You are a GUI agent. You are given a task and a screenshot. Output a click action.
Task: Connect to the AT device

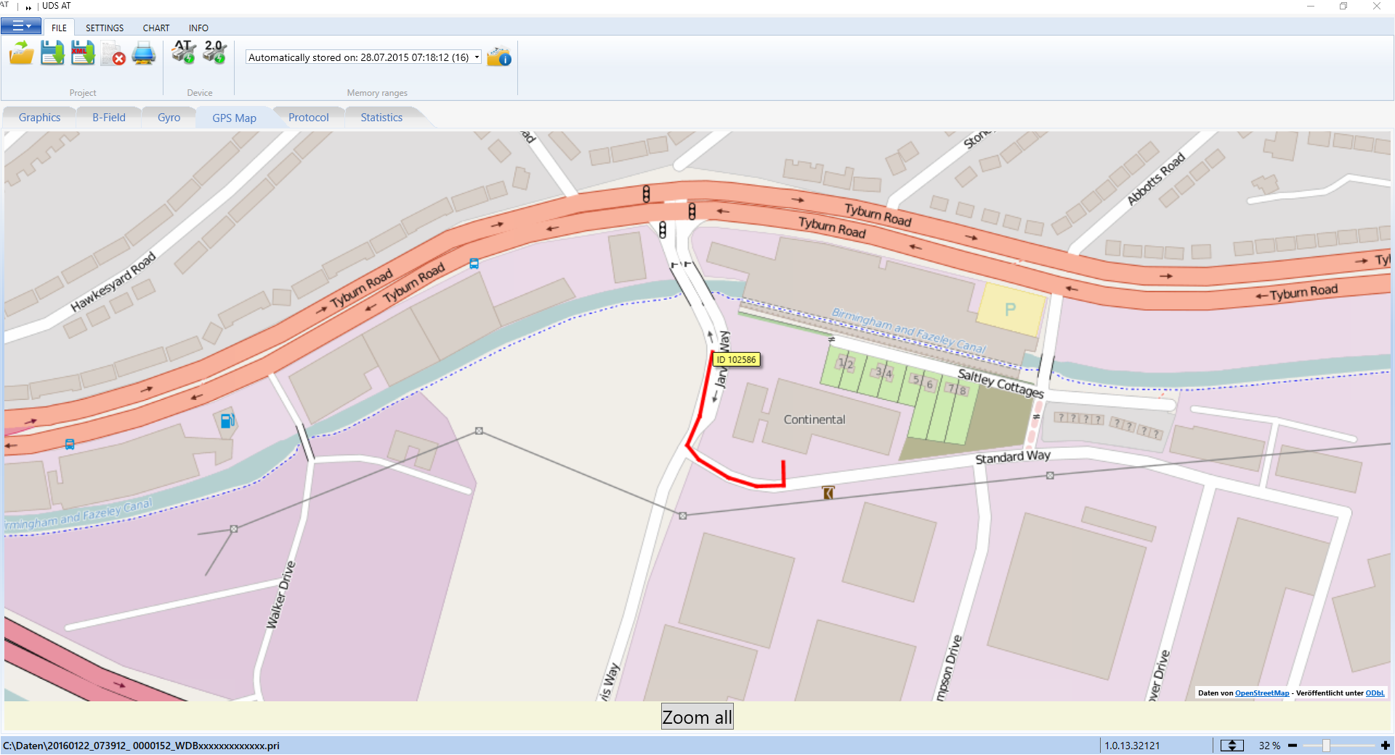coord(184,52)
